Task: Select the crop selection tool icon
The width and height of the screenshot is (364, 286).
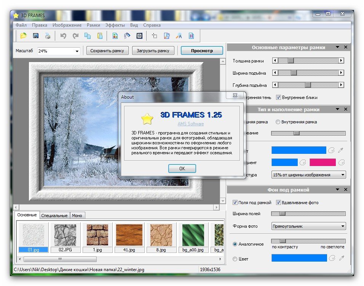Action: pyautogui.click(x=155, y=36)
